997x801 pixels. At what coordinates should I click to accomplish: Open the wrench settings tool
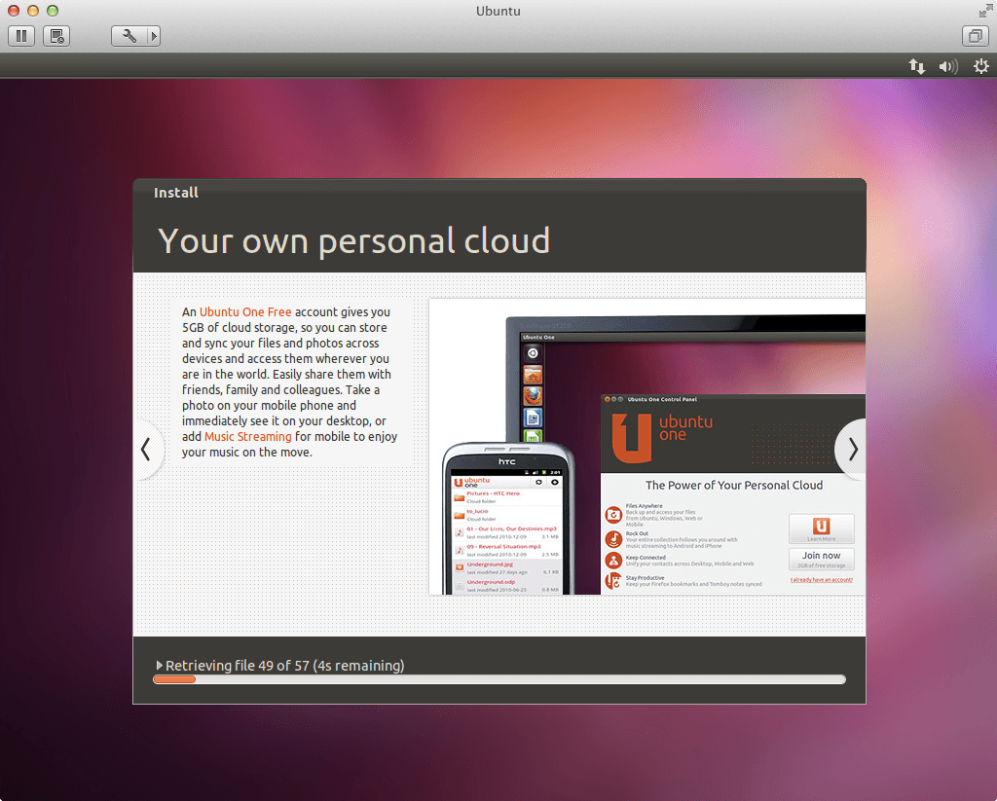coord(129,36)
